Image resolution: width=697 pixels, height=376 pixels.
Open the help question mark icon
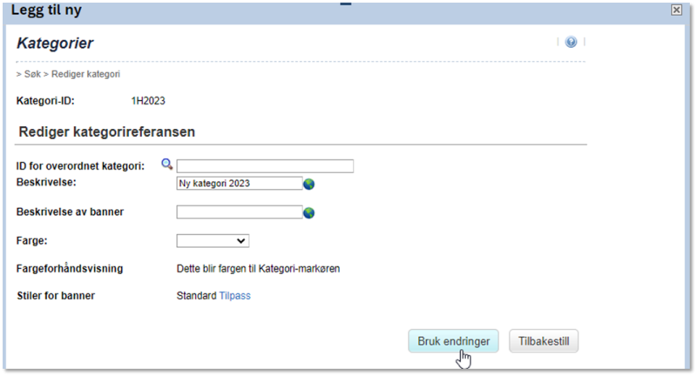coord(571,42)
